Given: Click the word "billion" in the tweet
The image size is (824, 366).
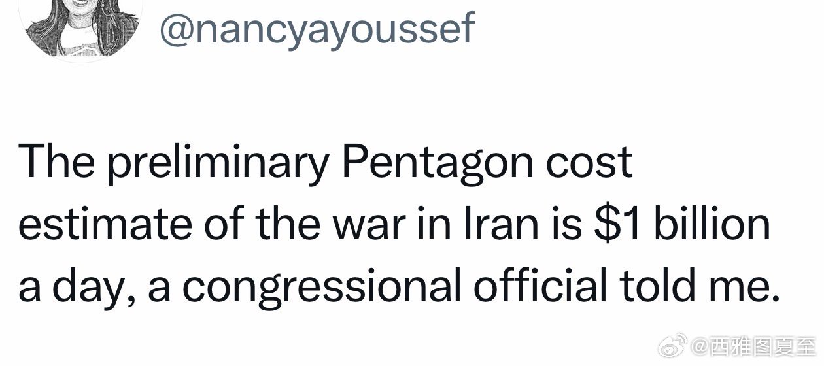Looking at the screenshot, I should point(709,225).
